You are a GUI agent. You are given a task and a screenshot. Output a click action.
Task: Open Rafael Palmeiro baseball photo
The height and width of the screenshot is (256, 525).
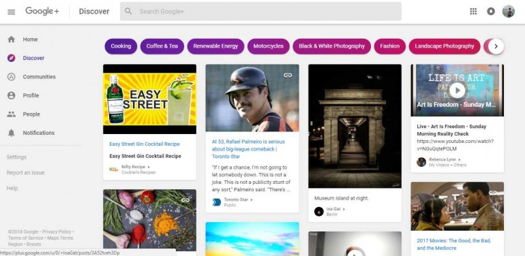click(252, 98)
